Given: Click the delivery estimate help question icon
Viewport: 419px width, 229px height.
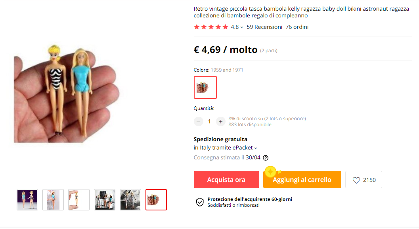Looking at the screenshot, I should coord(265,158).
